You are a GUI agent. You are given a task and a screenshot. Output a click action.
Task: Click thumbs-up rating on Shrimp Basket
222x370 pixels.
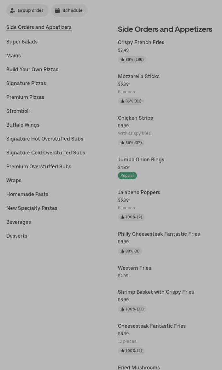[132, 309]
